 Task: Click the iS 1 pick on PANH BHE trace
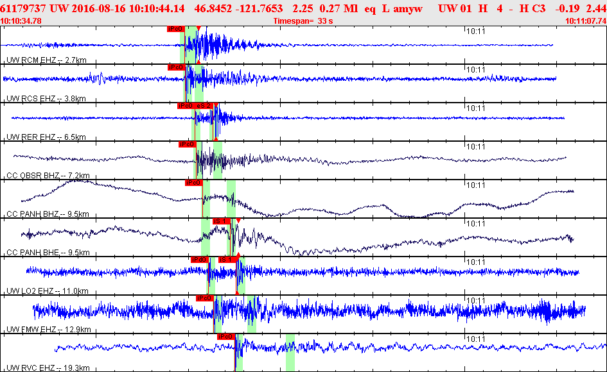pos(222,221)
